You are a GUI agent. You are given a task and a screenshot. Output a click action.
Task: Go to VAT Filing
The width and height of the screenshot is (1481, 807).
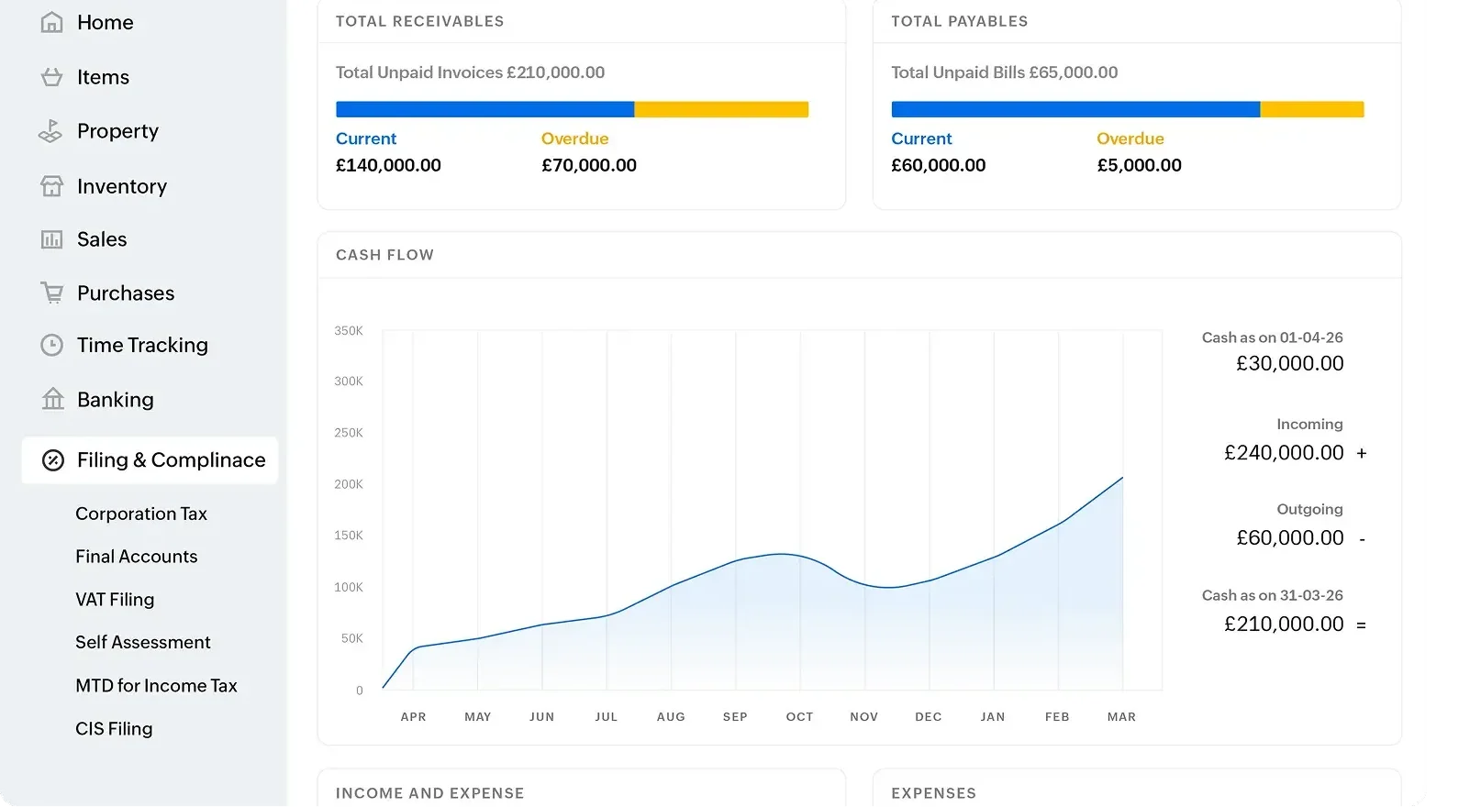(115, 600)
